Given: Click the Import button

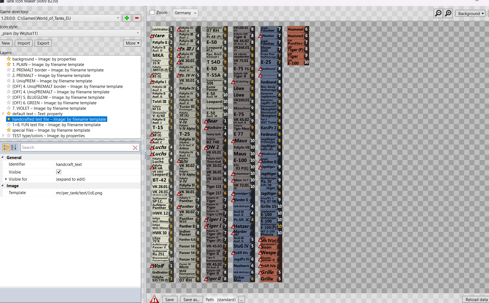Looking at the screenshot, I should (x=24, y=43).
